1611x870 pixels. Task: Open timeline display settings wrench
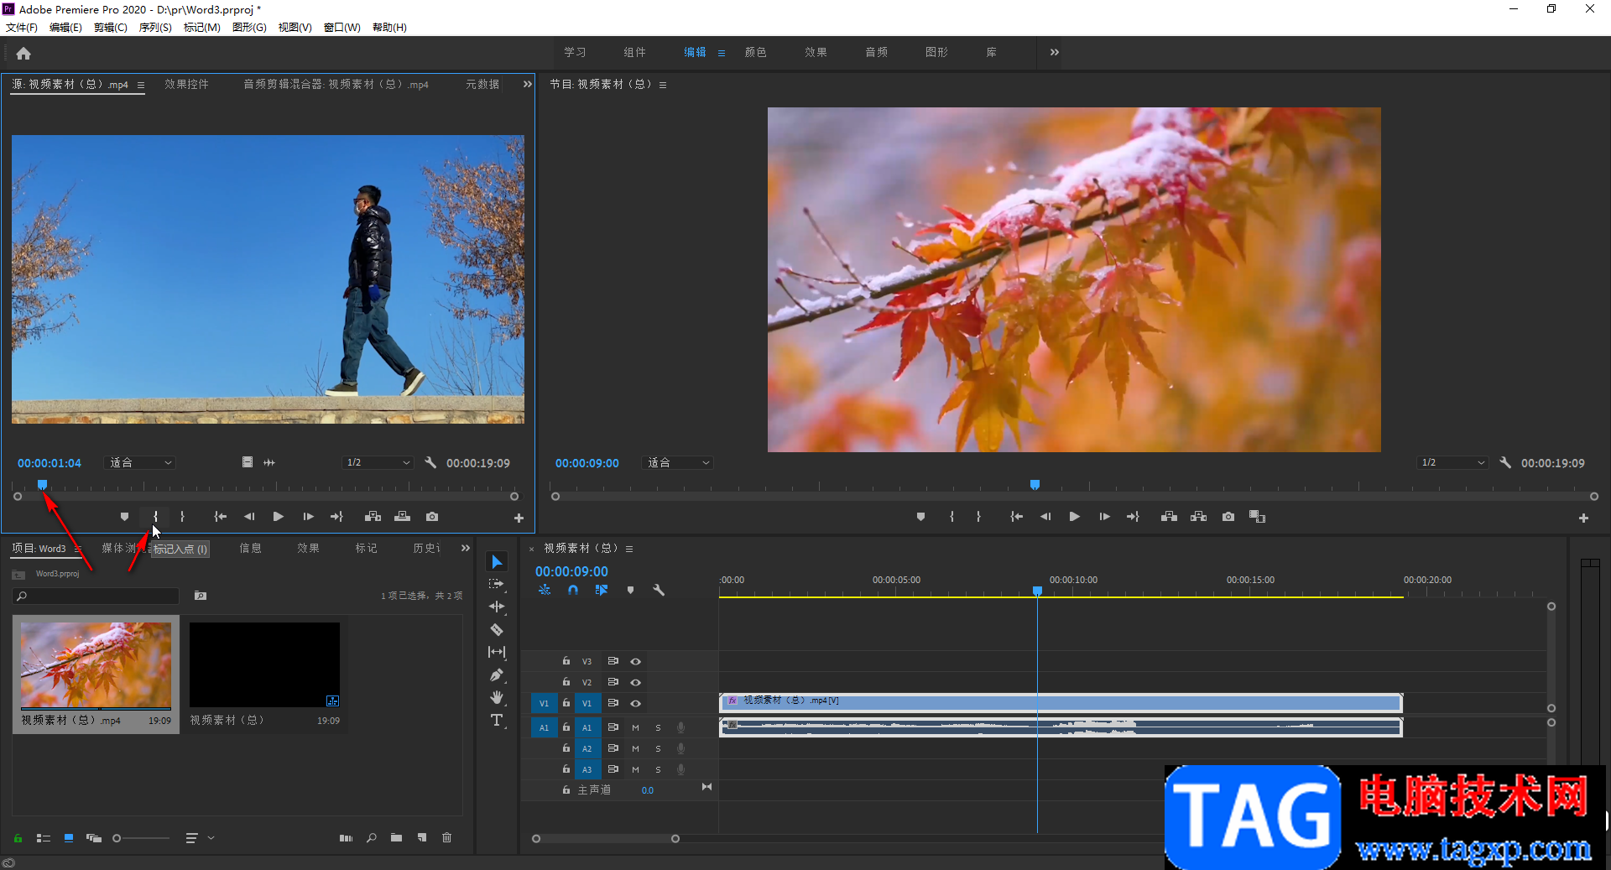click(x=659, y=591)
